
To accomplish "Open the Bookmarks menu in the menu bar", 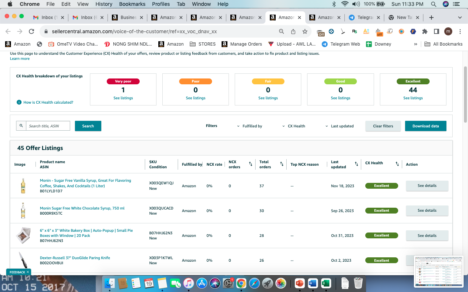I will (132, 4).
